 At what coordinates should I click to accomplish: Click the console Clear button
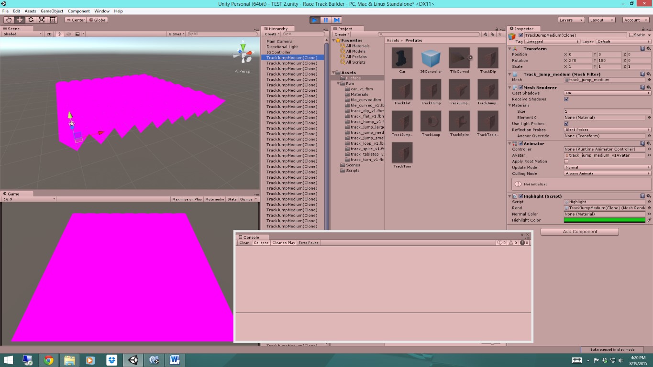click(244, 243)
